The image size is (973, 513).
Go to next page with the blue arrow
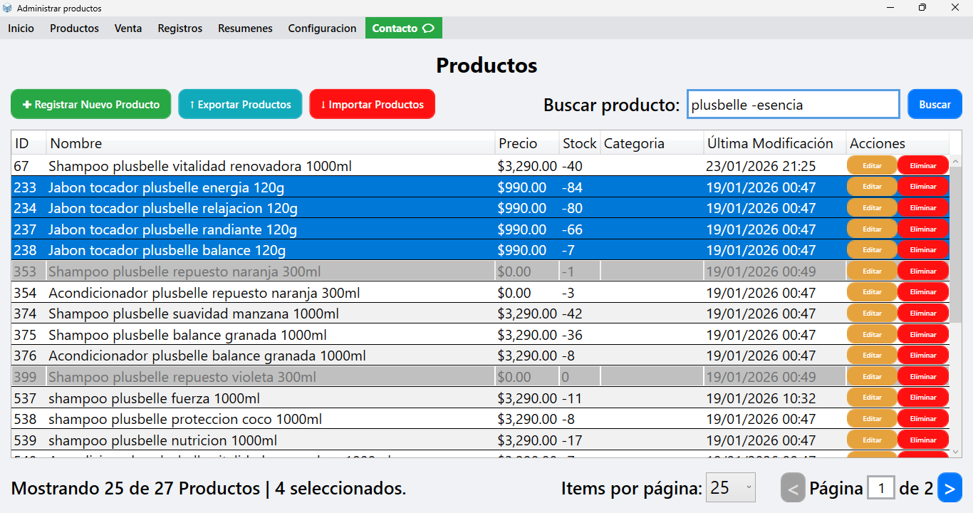point(949,487)
